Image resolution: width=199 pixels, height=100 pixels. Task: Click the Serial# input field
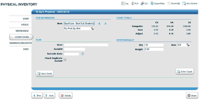pyautogui.click(x=75, y=49)
